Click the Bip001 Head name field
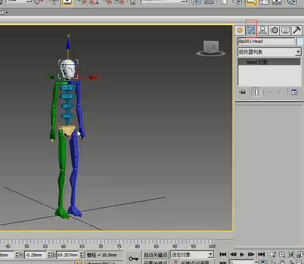 coord(266,41)
